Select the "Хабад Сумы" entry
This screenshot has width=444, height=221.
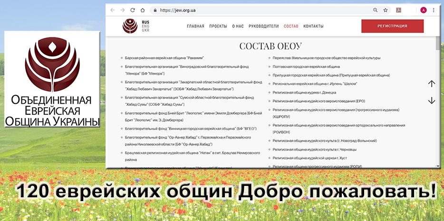(189, 101)
